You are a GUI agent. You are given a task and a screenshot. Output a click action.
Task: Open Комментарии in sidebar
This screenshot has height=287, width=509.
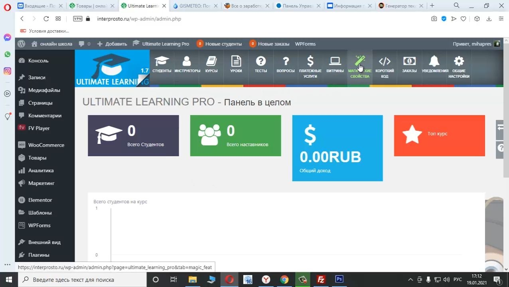(45, 116)
